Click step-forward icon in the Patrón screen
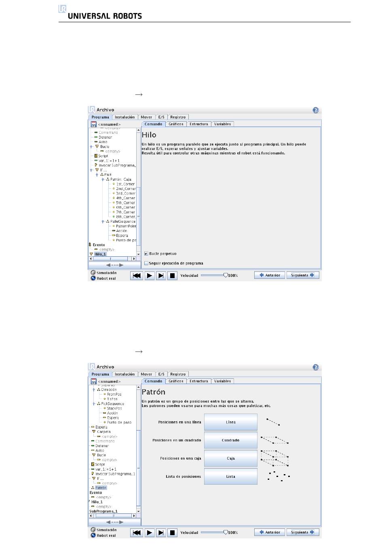 [161, 533]
